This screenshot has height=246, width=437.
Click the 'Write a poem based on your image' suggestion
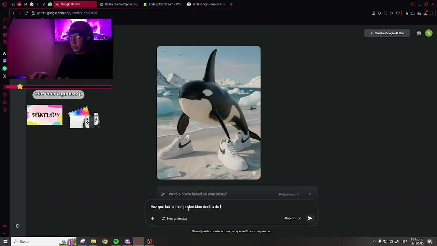(197, 194)
